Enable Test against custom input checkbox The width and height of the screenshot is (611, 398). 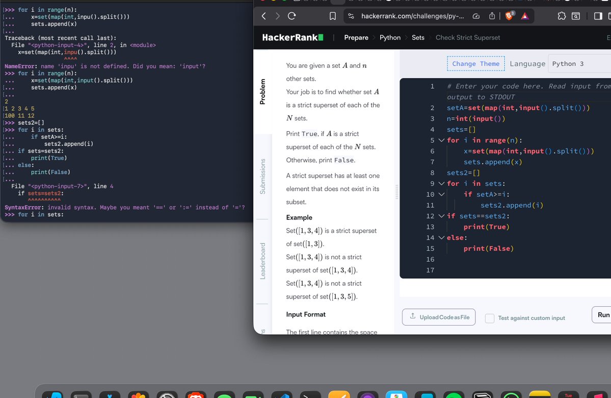[490, 318]
